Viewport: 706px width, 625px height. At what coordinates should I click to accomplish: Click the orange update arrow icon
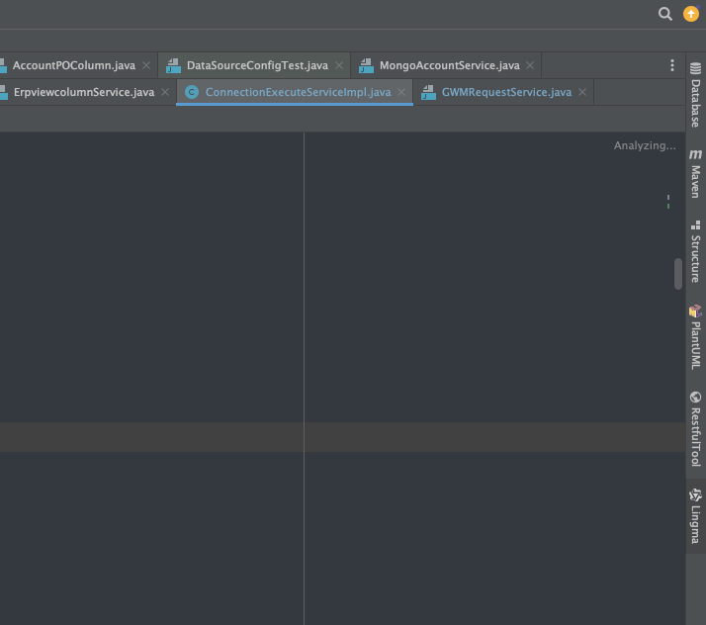(x=691, y=14)
